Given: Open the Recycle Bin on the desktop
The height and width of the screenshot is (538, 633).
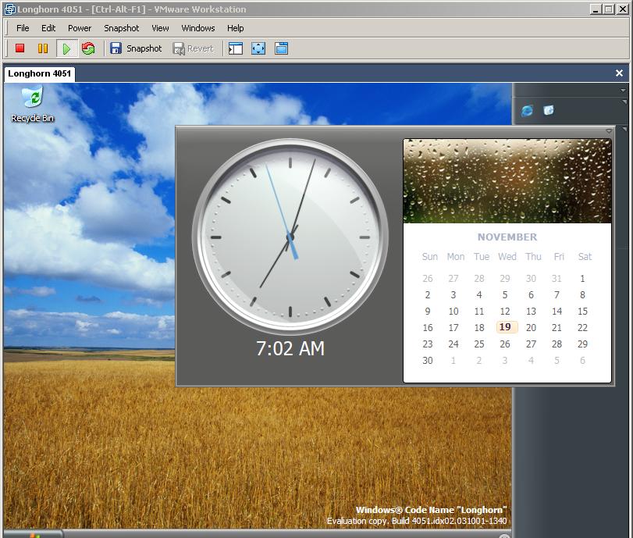Looking at the screenshot, I should 32,105.
